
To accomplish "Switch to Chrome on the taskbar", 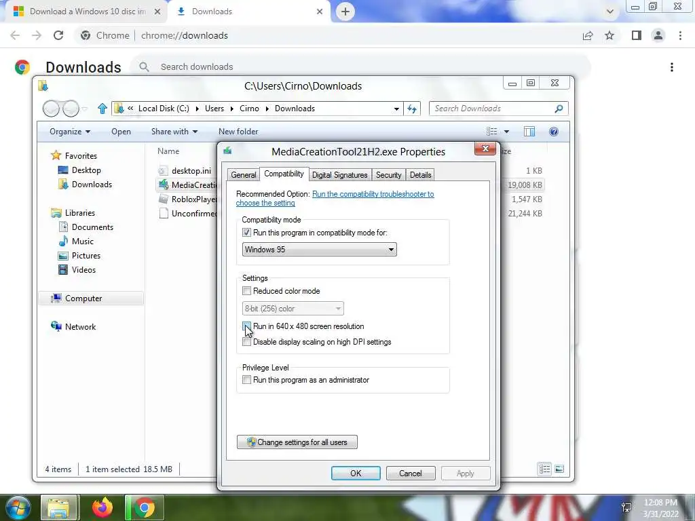I will click(145, 507).
